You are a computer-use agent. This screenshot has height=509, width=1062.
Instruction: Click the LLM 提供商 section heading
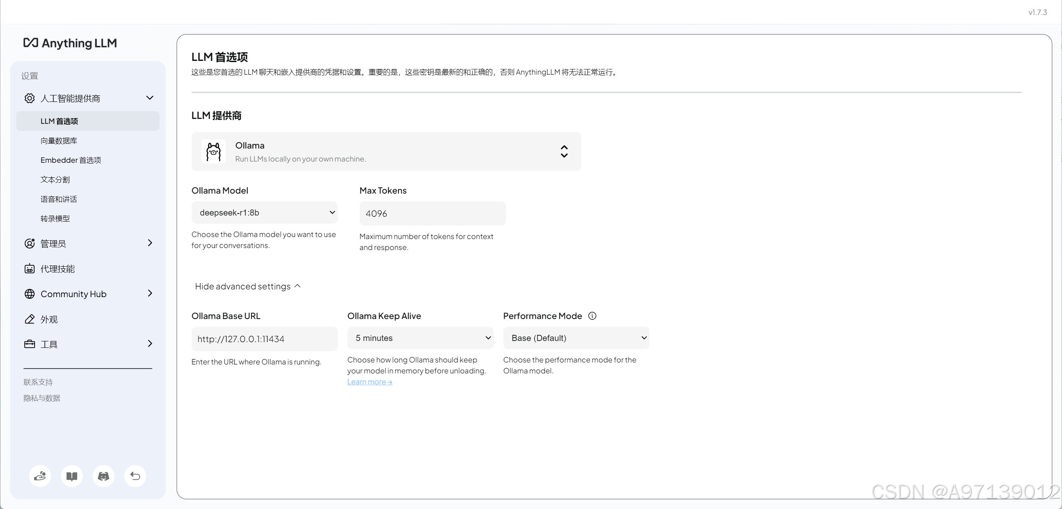[x=216, y=116]
